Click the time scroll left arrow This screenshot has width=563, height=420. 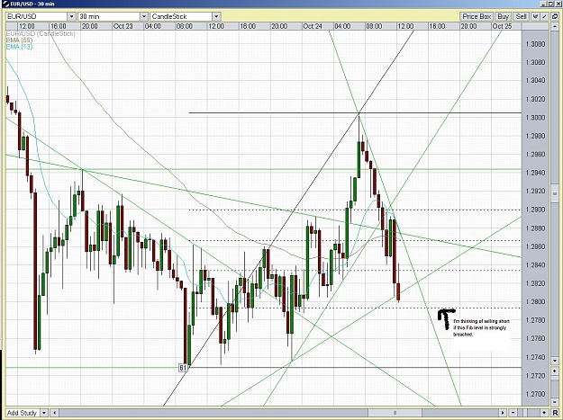pyautogui.click(x=55, y=413)
